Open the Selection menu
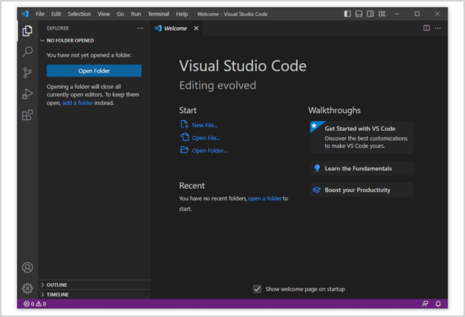 click(x=79, y=14)
